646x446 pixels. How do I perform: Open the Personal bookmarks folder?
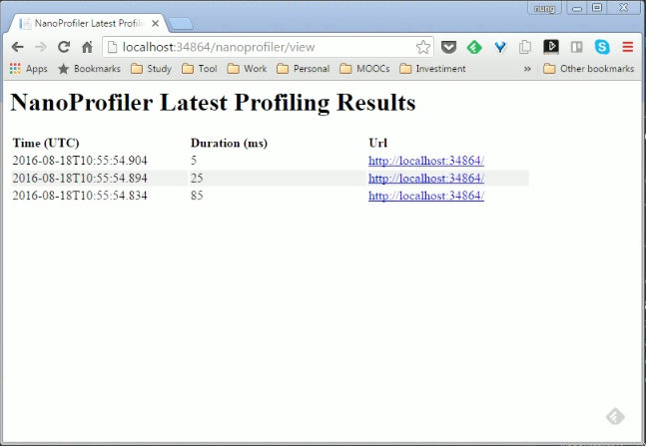click(x=304, y=69)
